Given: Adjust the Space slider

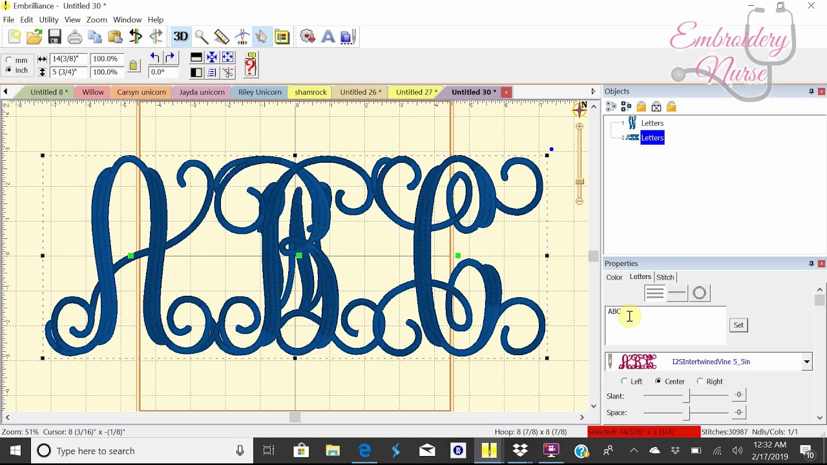Looking at the screenshot, I should coord(686,413).
